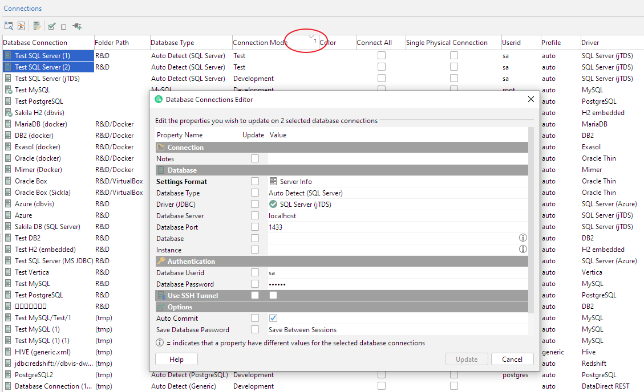The width and height of the screenshot is (644, 392).
Task: Open the Database Type value Auto Detect field
Action: point(306,193)
